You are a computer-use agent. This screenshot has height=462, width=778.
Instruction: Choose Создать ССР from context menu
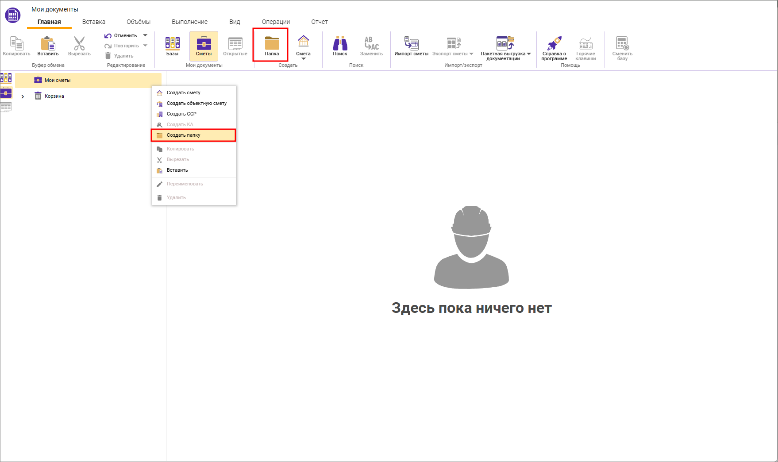pyautogui.click(x=181, y=114)
